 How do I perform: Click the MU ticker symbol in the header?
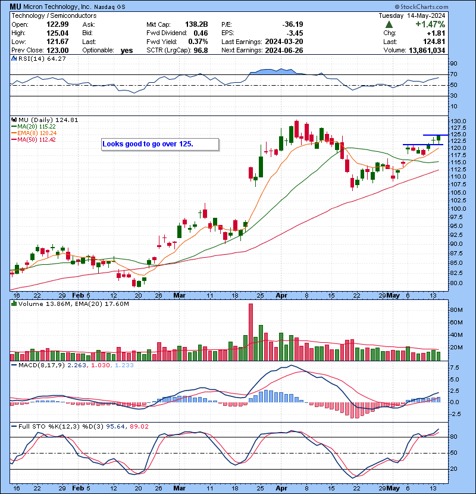[15, 7]
